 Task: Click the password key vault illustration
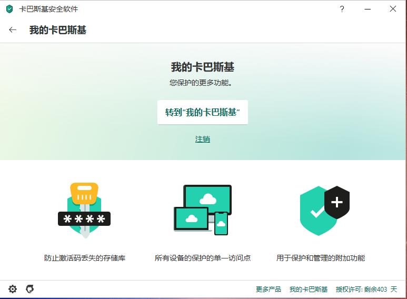[84, 210]
